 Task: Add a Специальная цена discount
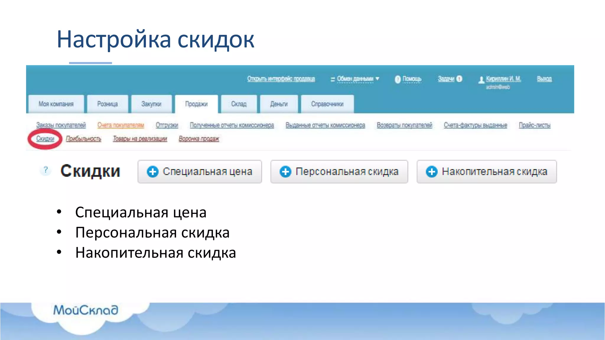point(200,172)
